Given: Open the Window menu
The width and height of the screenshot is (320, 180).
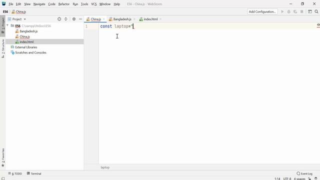Looking at the screenshot, I should click(x=105, y=4).
